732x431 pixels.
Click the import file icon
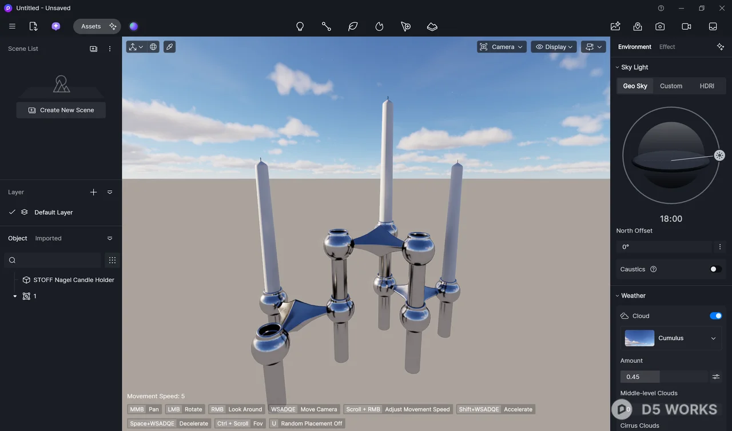[33, 26]
